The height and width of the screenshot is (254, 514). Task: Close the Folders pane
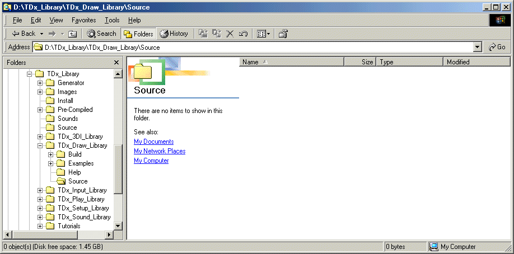point(116,63)
